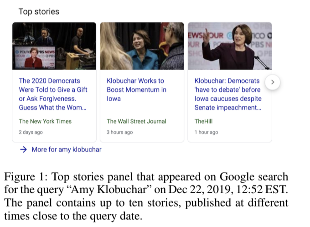
Task: Open 'More for amy klobuchar' link
Action: click(x=67, y=150)
